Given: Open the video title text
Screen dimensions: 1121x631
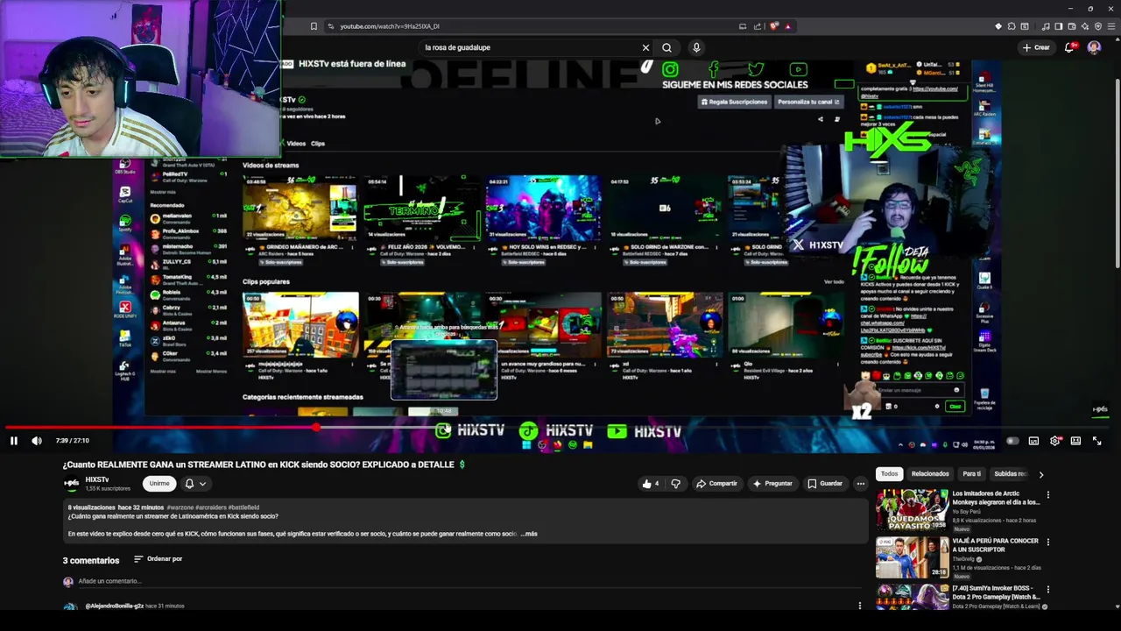Looking at the screenshot, I should tap(264, 464).
